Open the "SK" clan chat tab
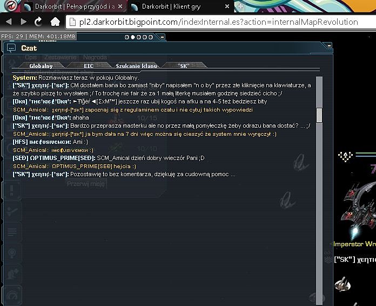This screenshot has height=306, width=376. (x=184, y=66)
